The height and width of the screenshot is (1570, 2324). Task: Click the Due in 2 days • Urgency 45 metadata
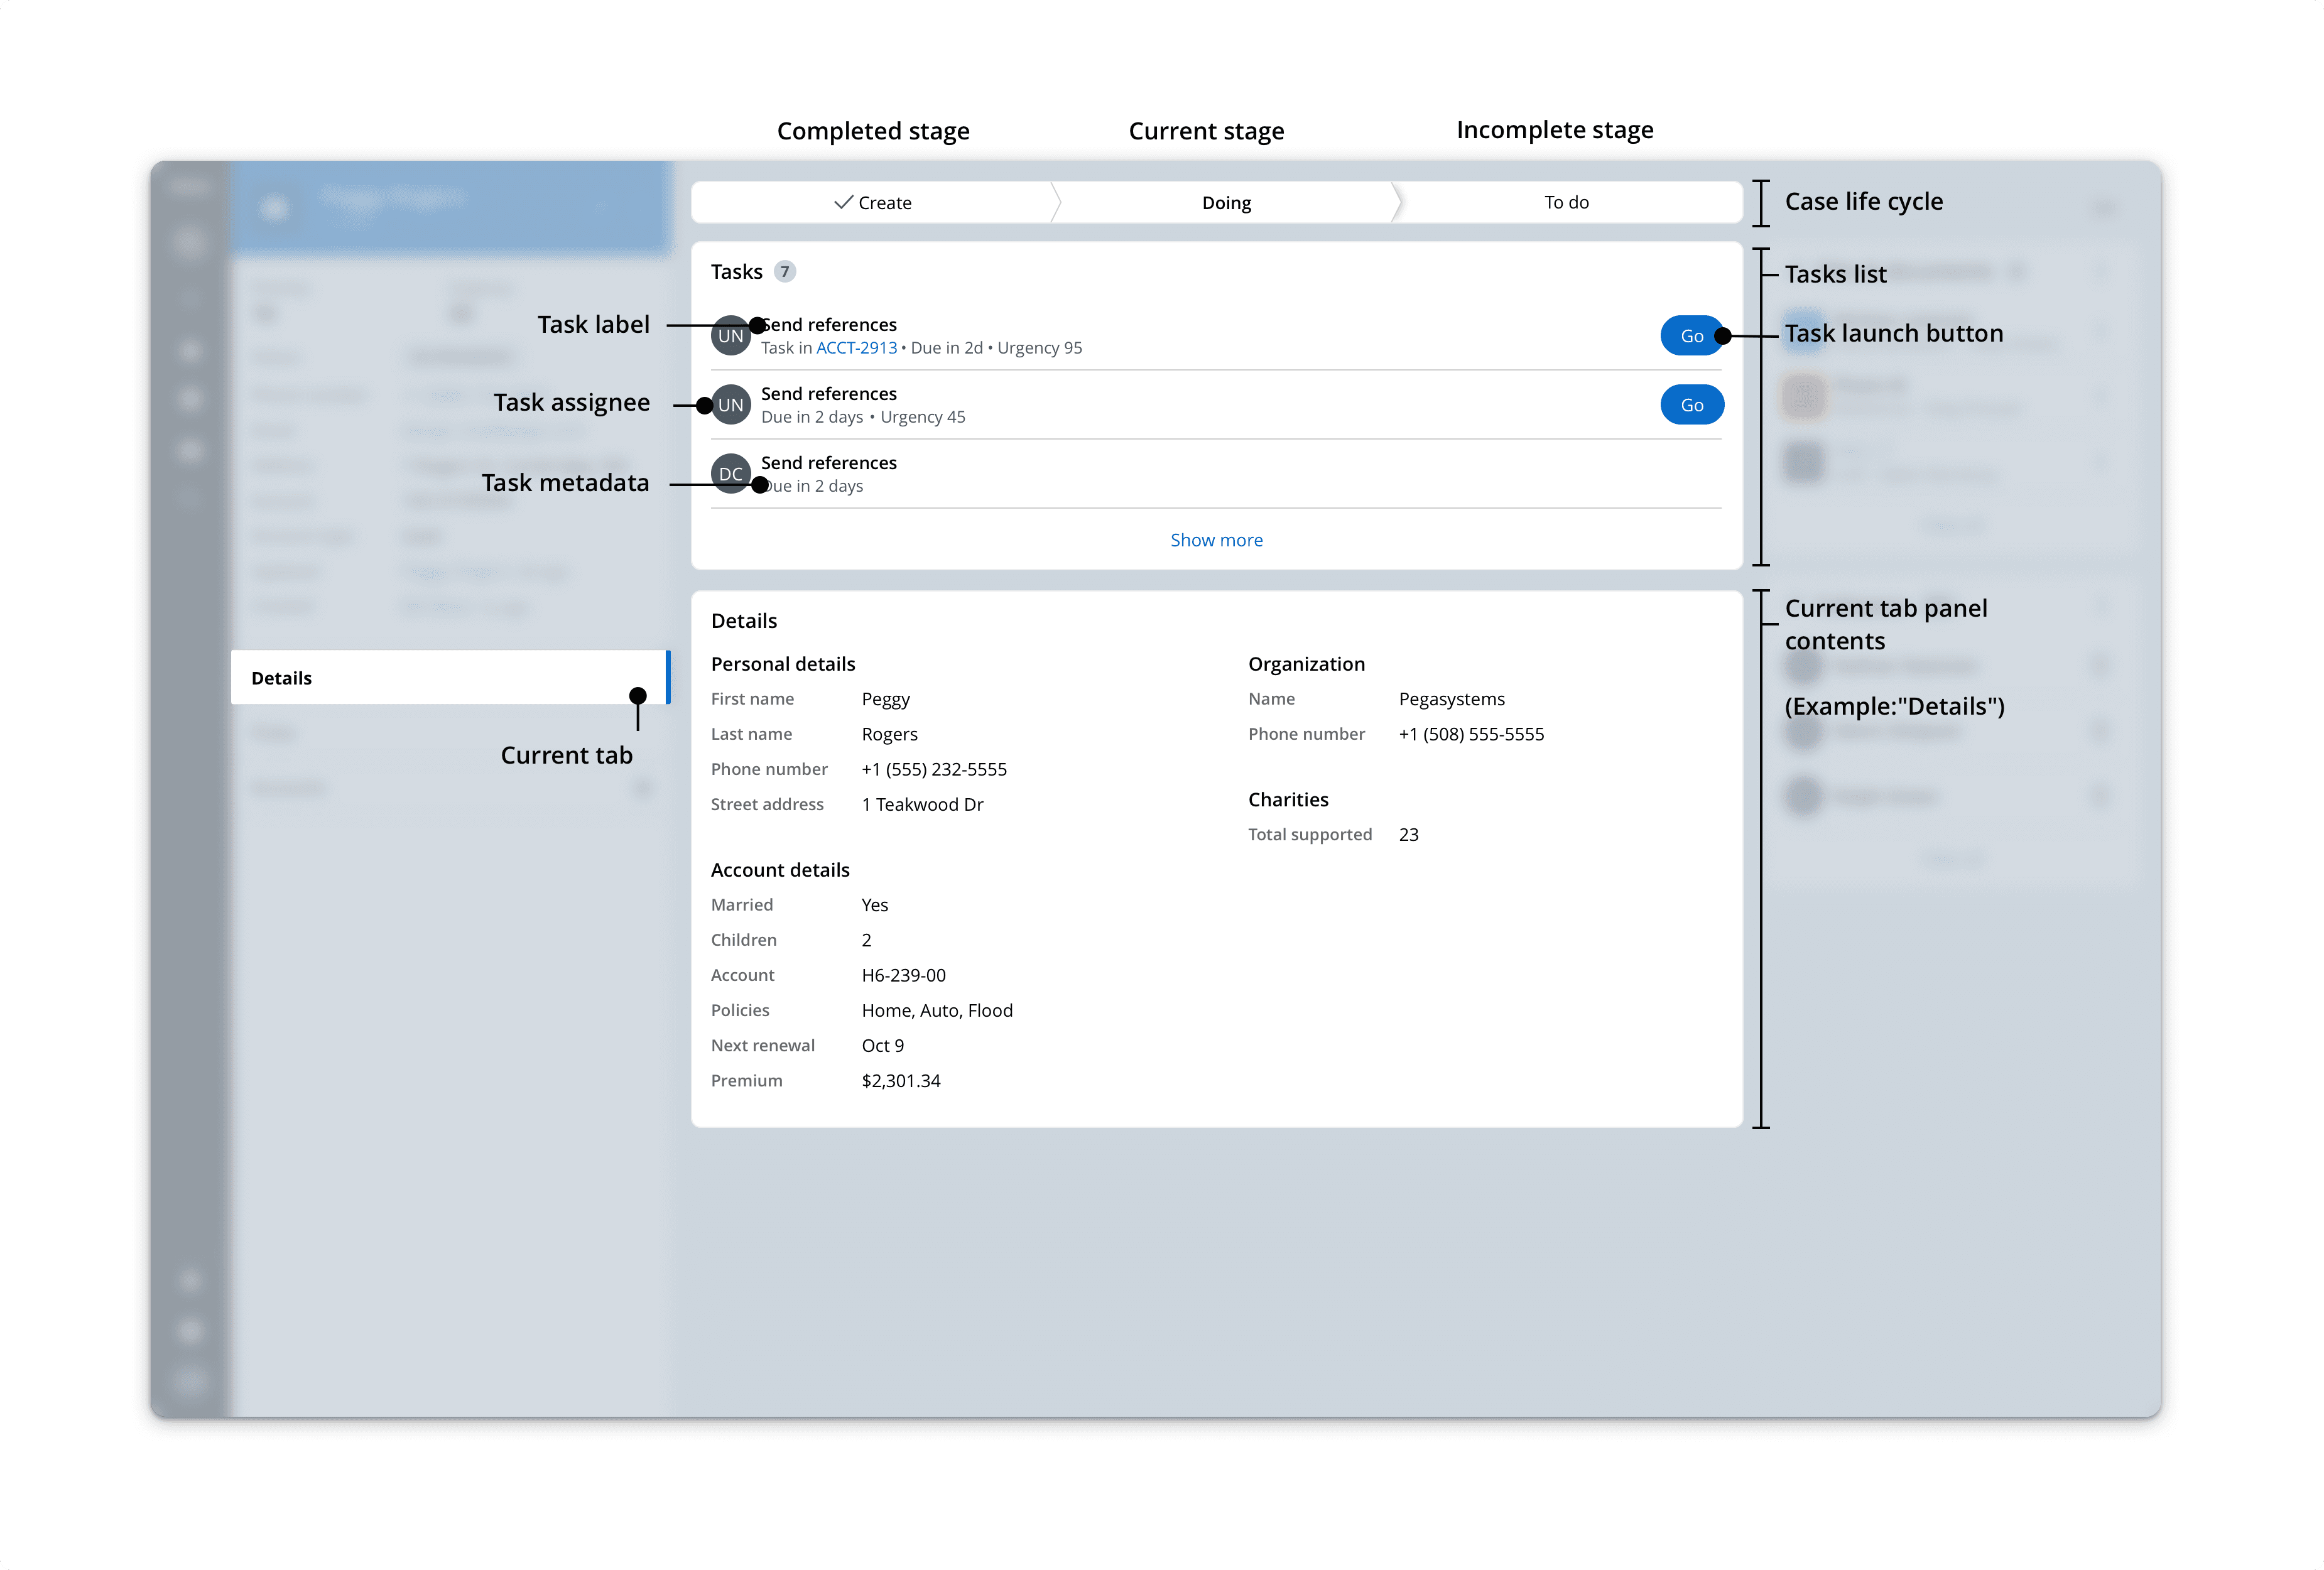(x=863, y=417)
